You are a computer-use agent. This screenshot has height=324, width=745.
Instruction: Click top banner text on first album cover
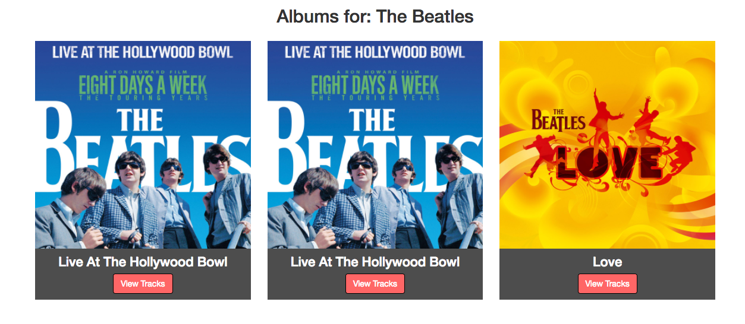(143, 52)
